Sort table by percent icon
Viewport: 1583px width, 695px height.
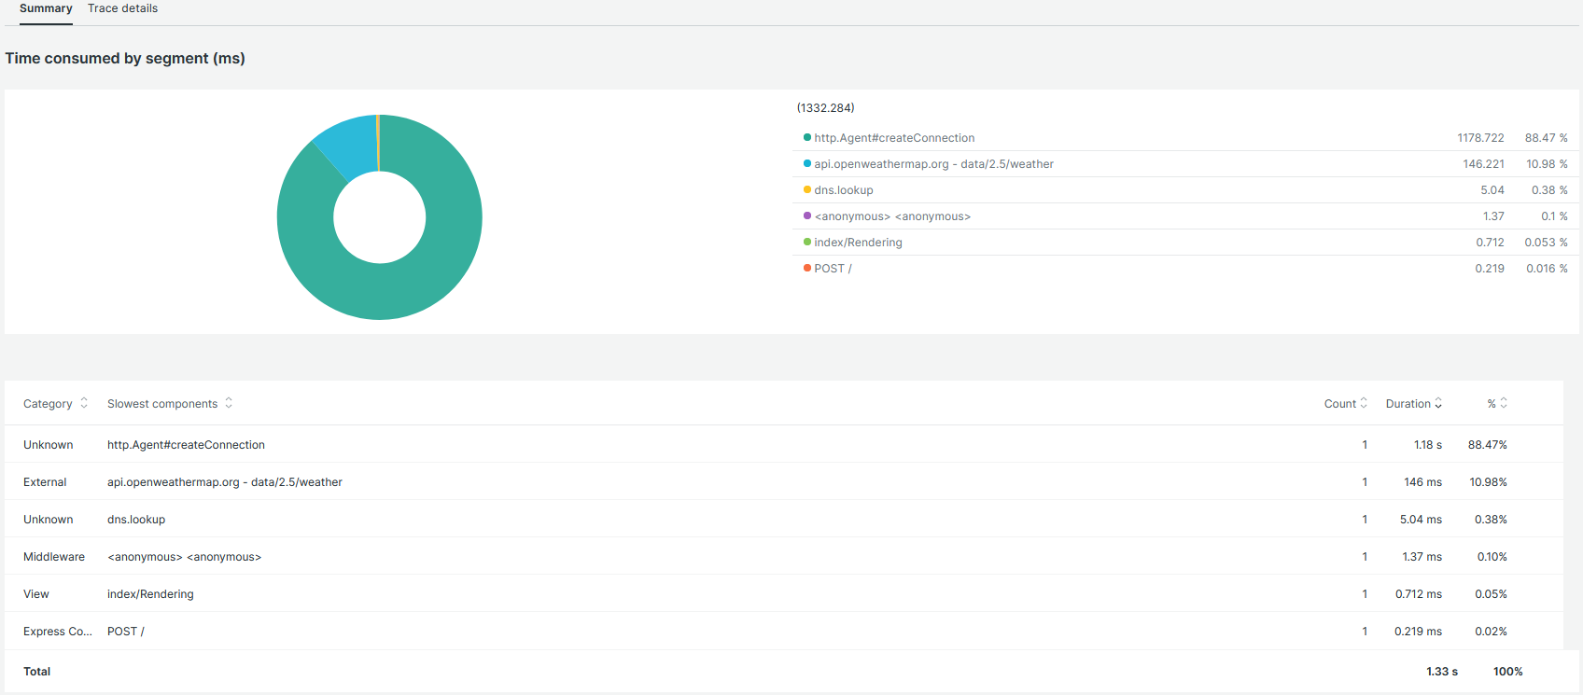[x=1504, y=403]
